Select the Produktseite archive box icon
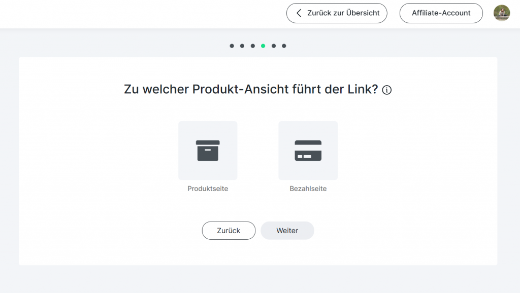Image resolution: width=520 pixels, height=293 pixels. coord(208,151)
